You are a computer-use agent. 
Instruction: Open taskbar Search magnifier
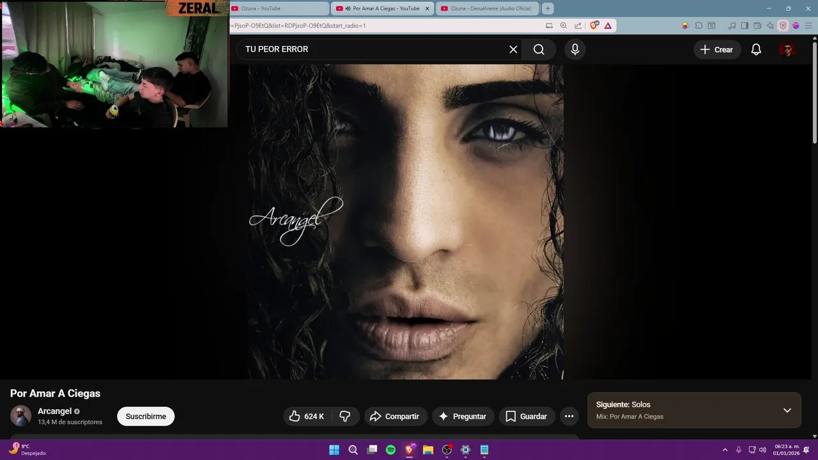click(353, 450)
